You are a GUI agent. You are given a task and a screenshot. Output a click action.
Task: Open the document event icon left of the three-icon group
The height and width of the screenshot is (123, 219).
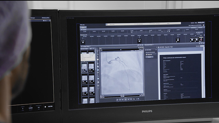point(178,40)
